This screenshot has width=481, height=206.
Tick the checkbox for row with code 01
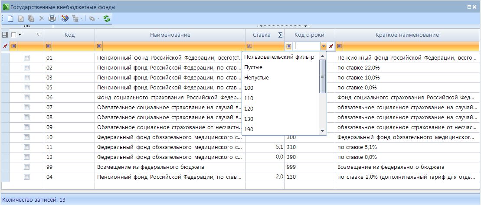click(27, 57)
